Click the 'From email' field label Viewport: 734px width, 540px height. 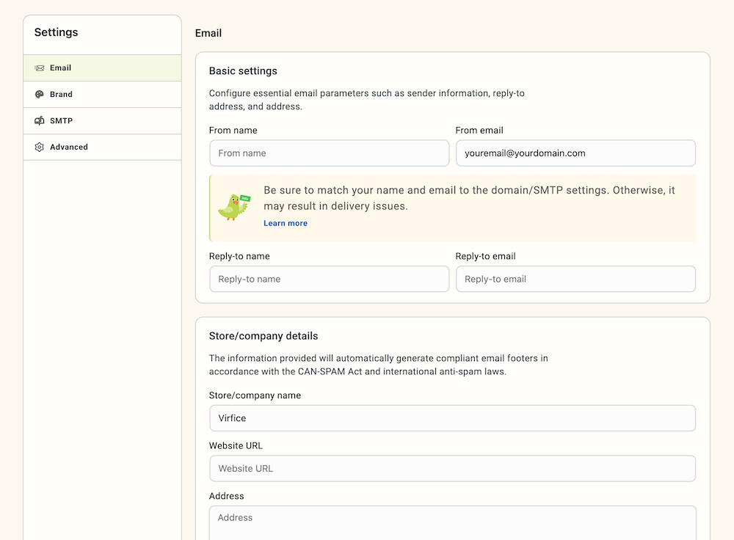pos(479,131)
